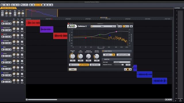
Task: Start playback with the main Play button
Action: (36, 5)
